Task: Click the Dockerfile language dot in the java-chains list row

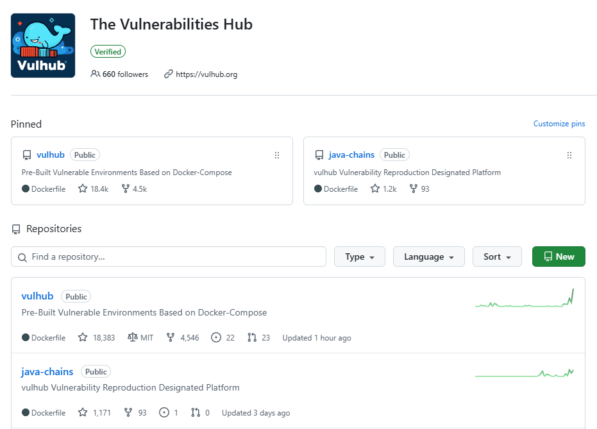Action: point(26,412)
